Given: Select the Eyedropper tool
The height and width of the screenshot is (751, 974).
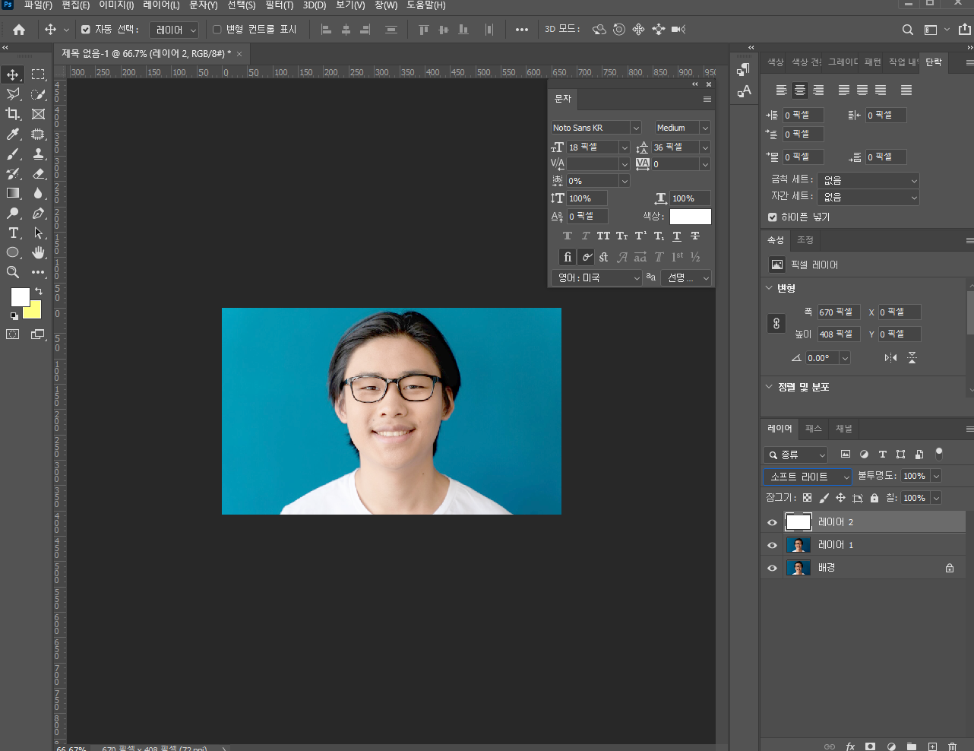Looking at the screenshot, I should click(13, 134).
